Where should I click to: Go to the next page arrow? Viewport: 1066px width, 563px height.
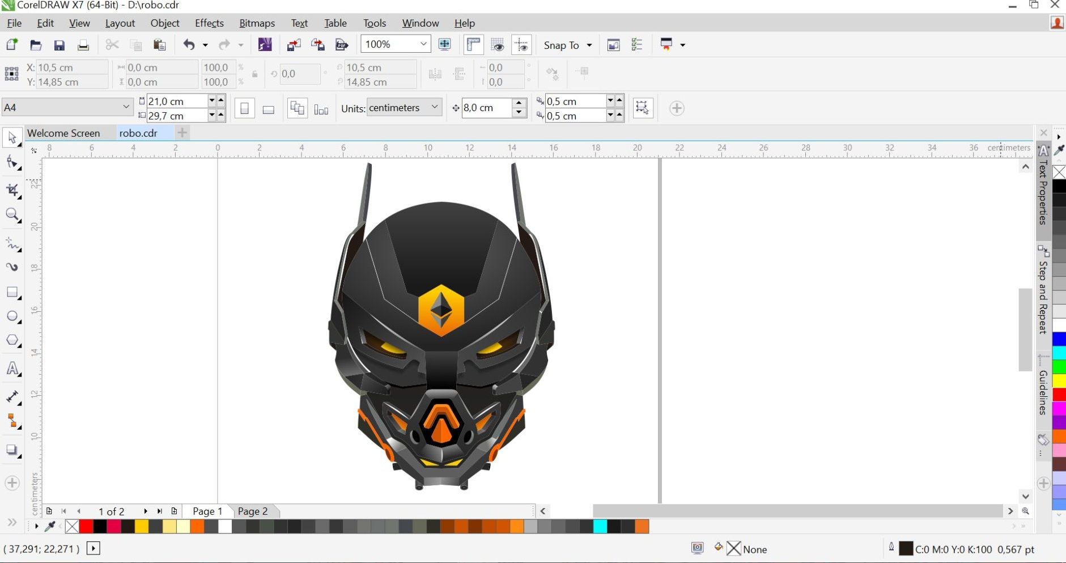146,511
